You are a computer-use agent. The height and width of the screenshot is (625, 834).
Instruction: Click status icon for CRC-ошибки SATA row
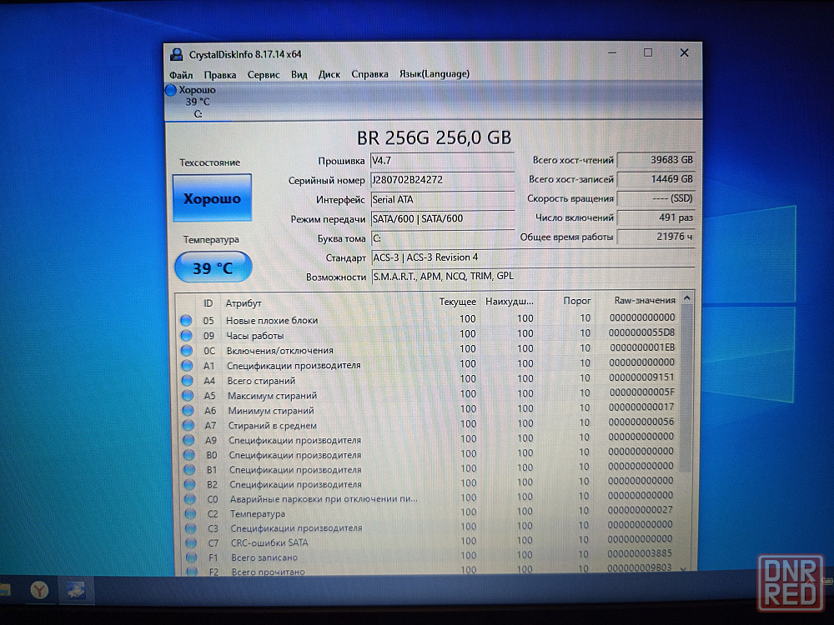pyautogui.click(x=188, y=542)
